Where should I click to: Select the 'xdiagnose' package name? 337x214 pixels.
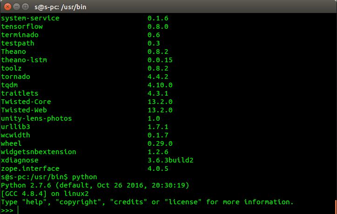click(20, 161)
